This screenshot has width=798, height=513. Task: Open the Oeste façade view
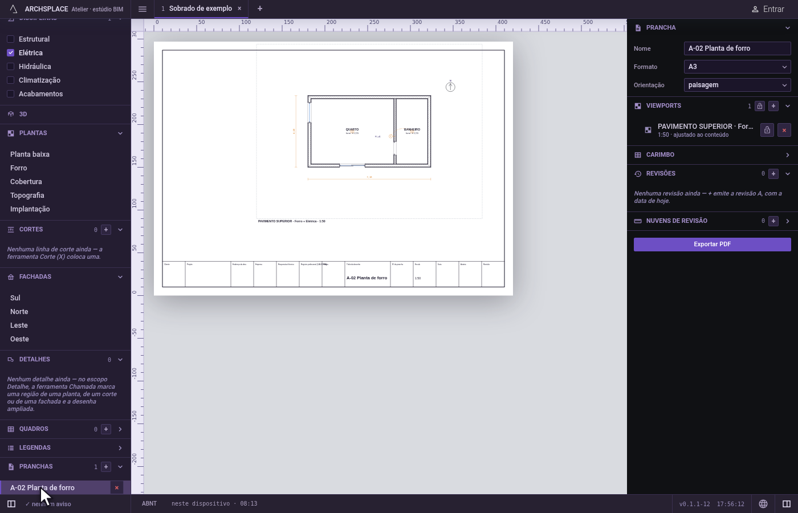point(19,339)
